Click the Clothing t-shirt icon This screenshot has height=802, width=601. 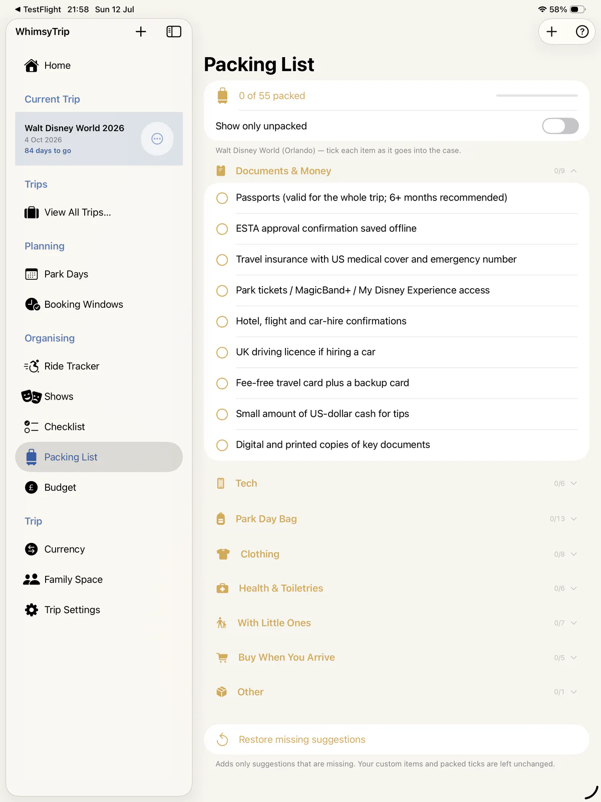pyautogui.click(x=223, y=554)
